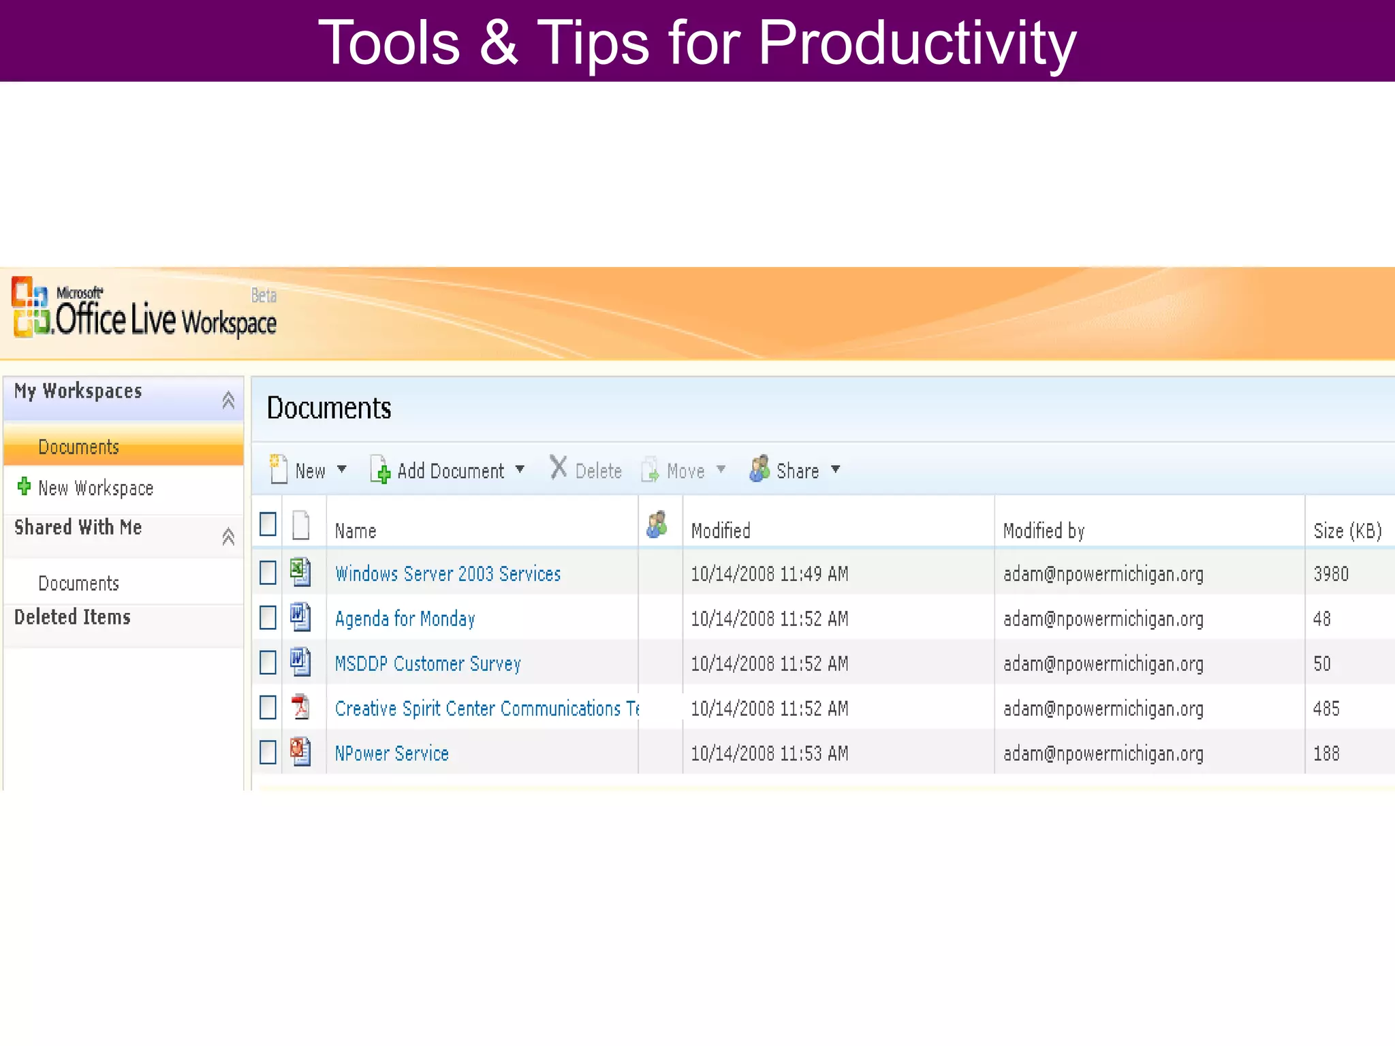This screenshot has height=1046, width=1395.
Task: Click the Excel file icon for Windows Server 2003 Services
Action: point(300,572)
